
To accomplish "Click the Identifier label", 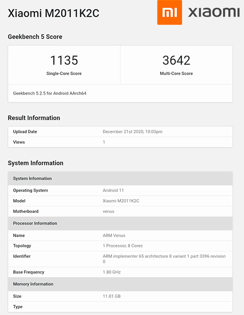I will coord(21,256).
